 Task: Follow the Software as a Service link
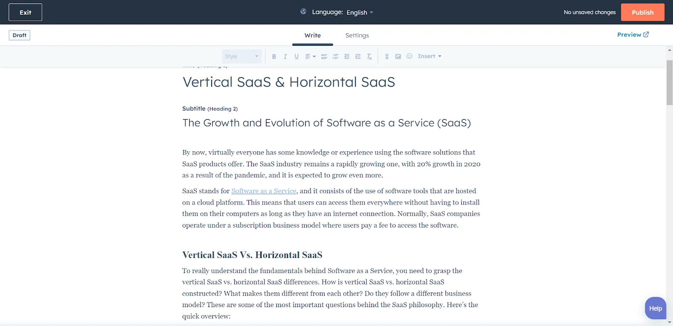click(264, 191)
